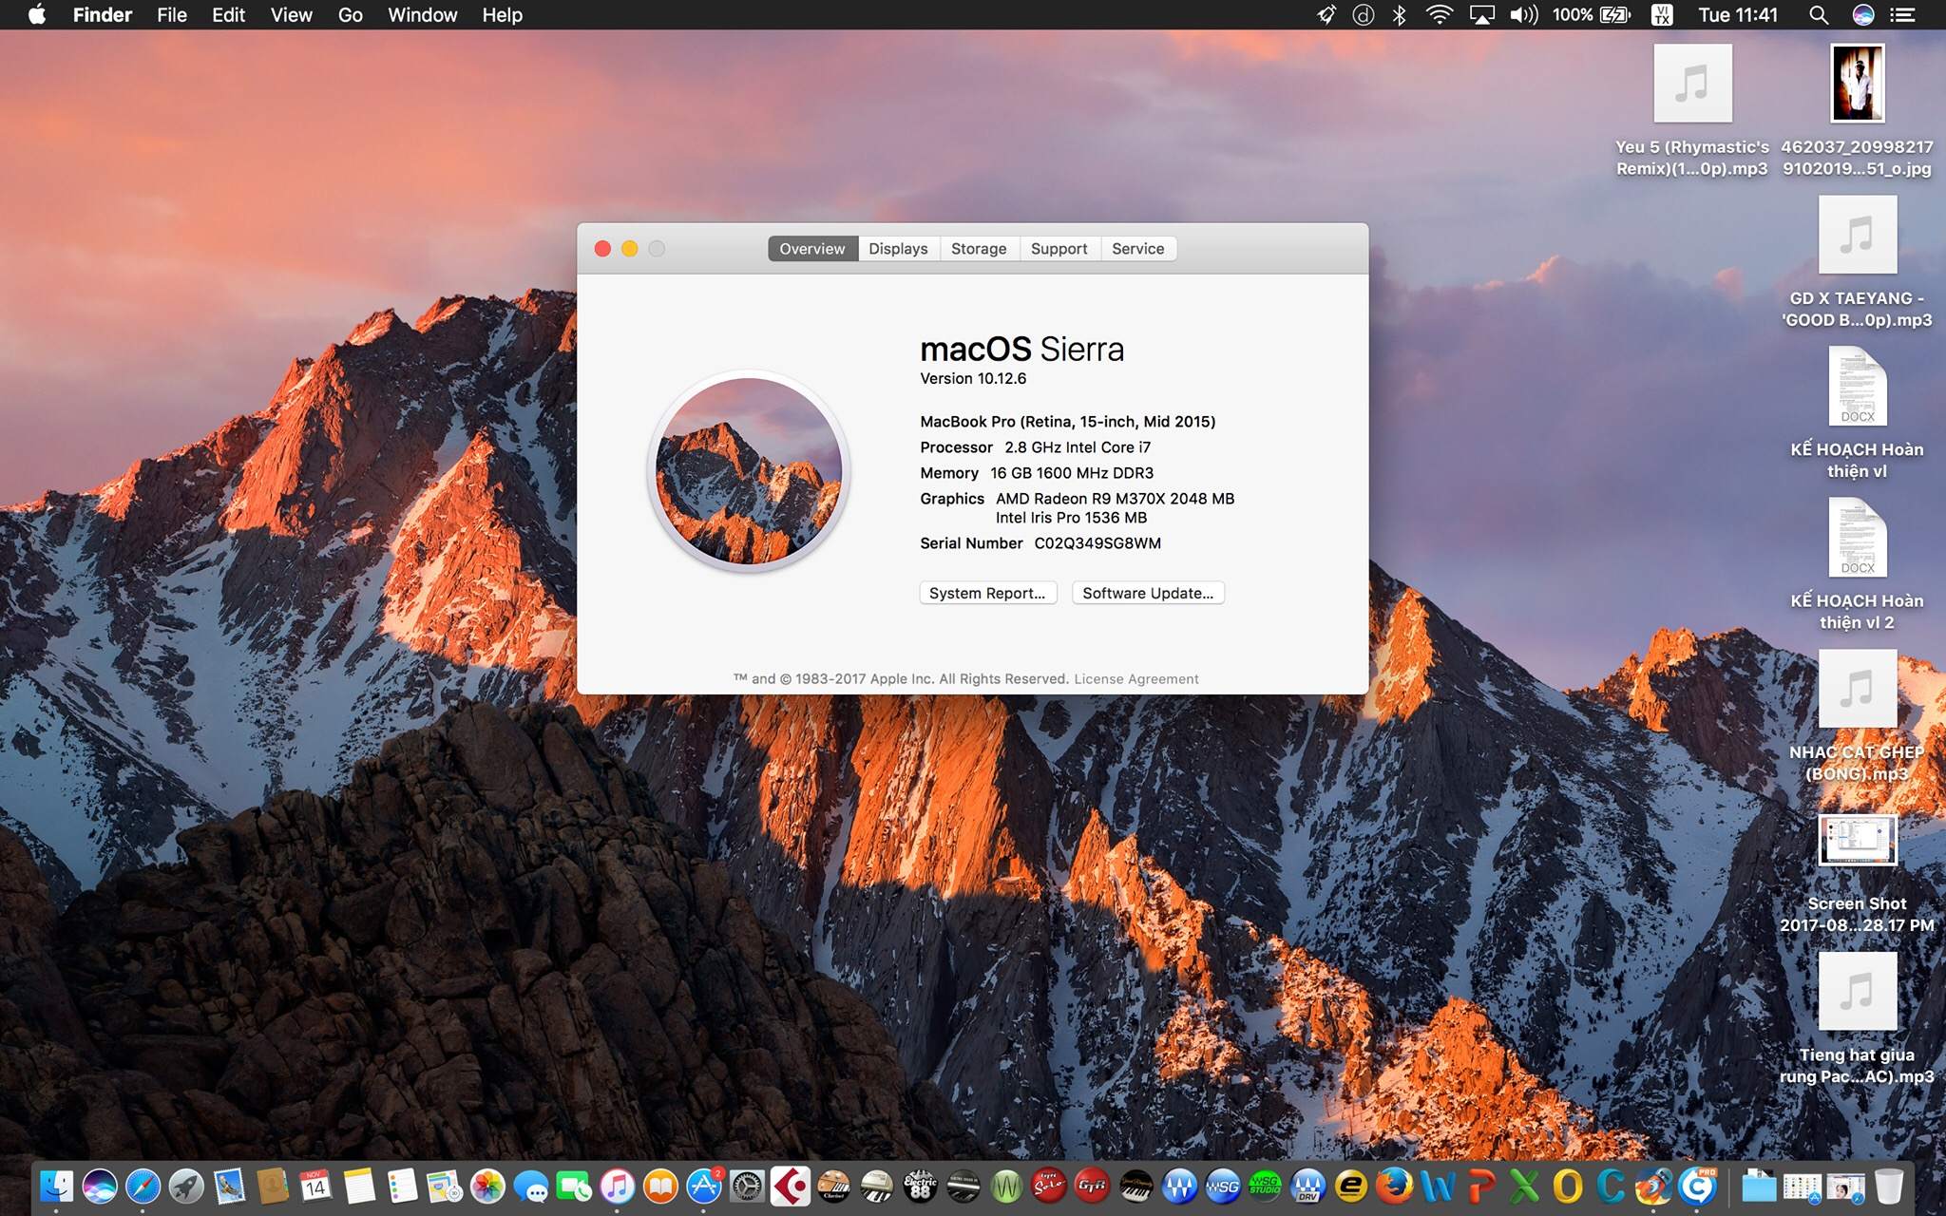Open Siri from the Dock
This screenshot has width=1946, height=1216.
pos(100,1186)
